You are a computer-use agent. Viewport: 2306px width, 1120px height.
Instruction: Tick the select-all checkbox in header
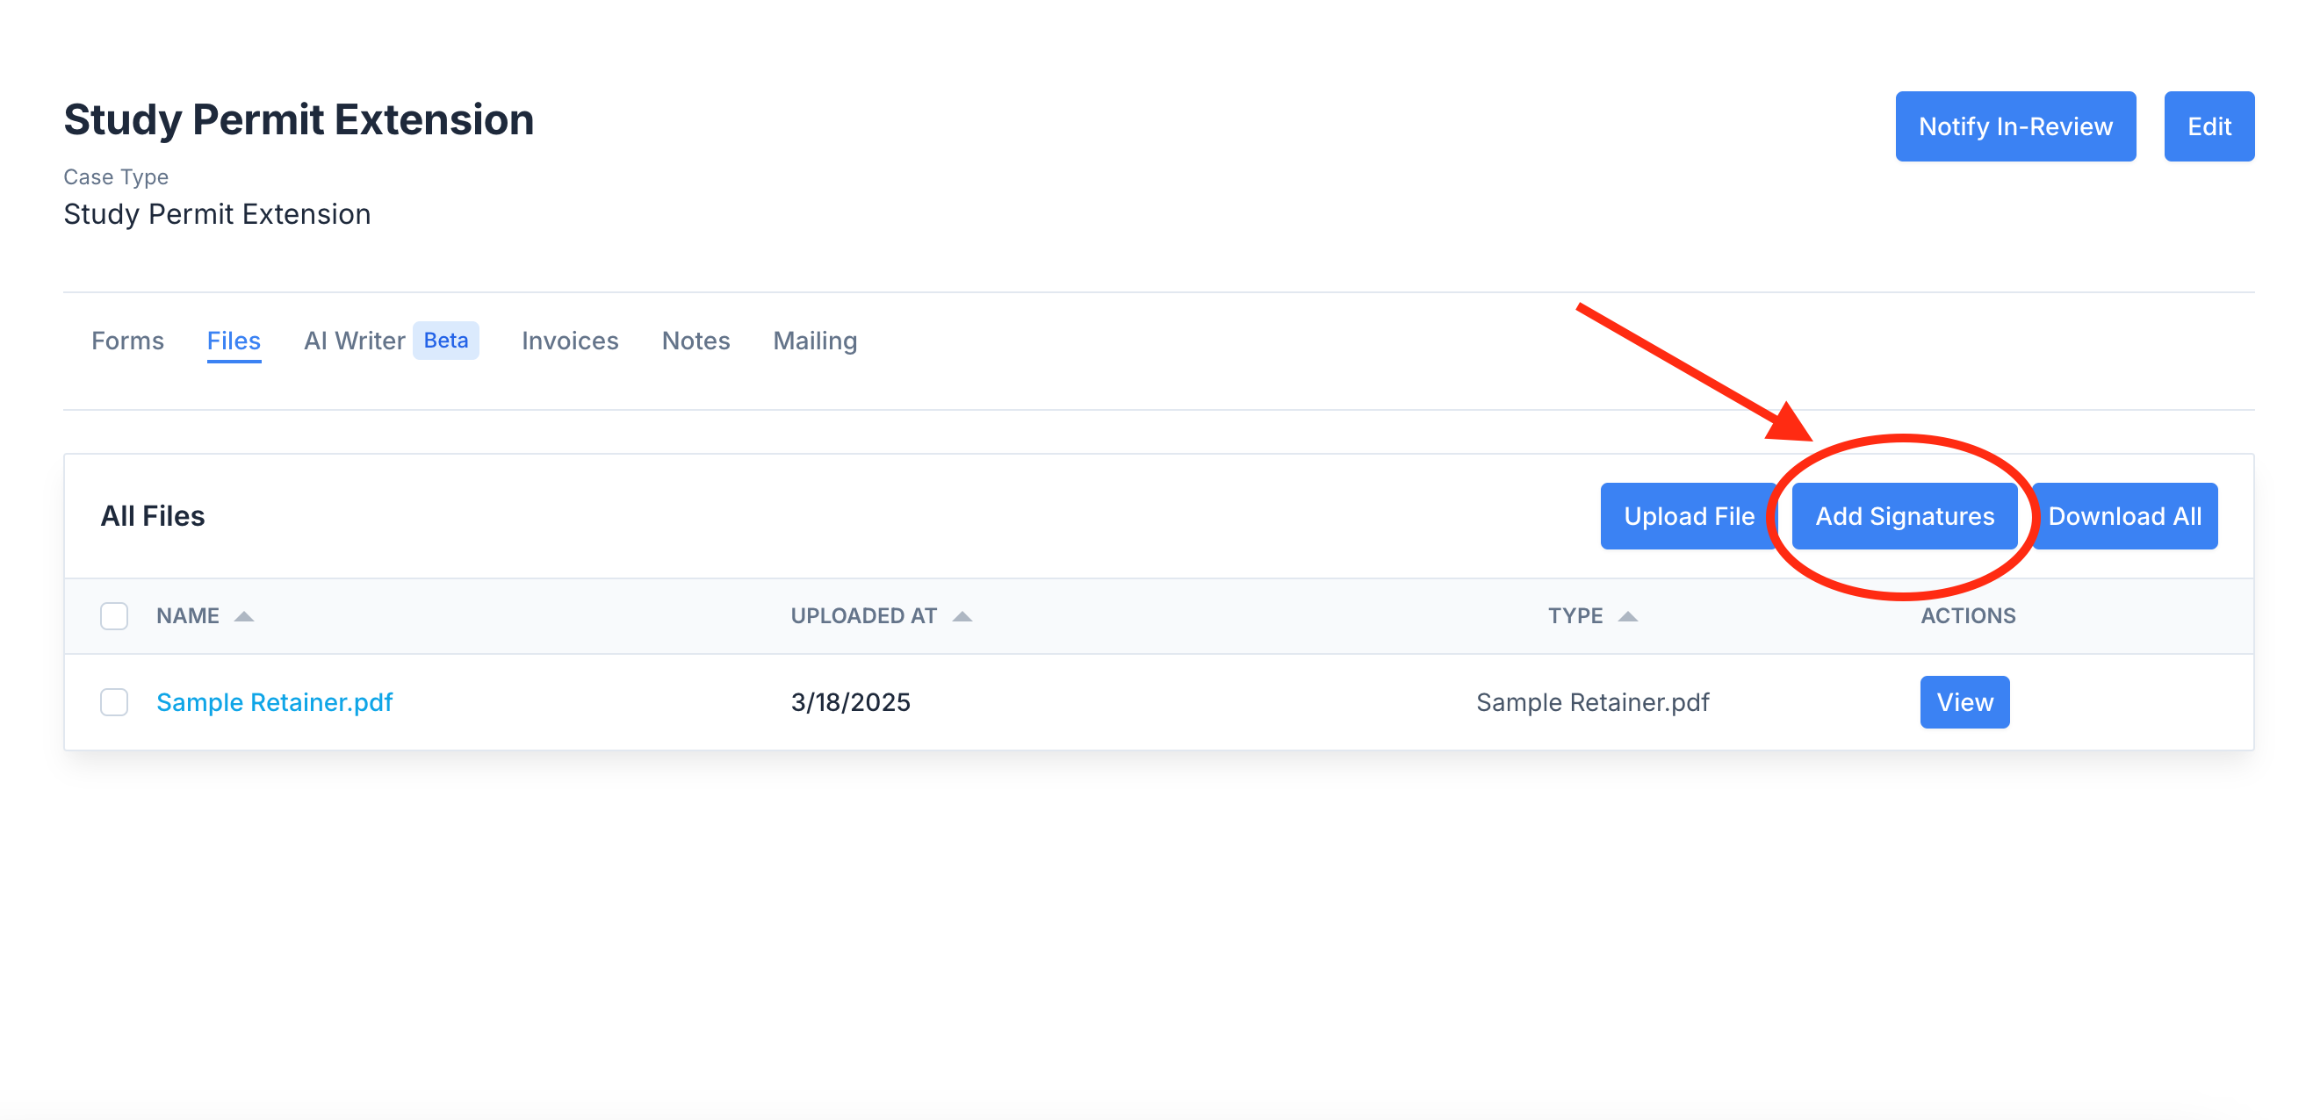(113, 616)
